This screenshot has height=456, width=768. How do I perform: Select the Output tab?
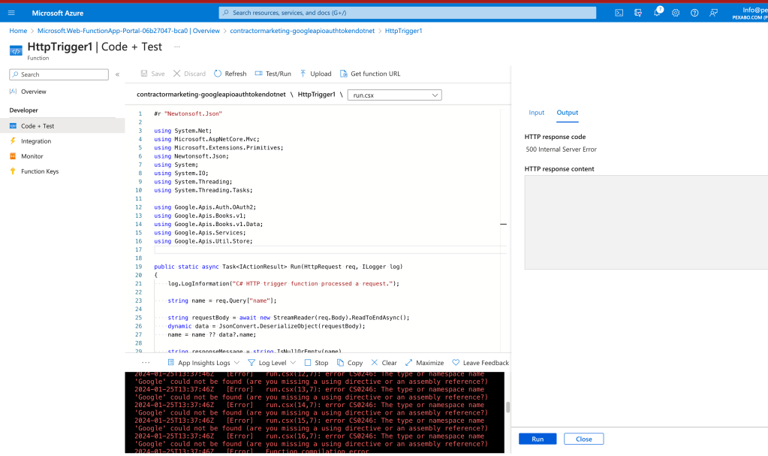pyautogui.click(x=568, y=113)
